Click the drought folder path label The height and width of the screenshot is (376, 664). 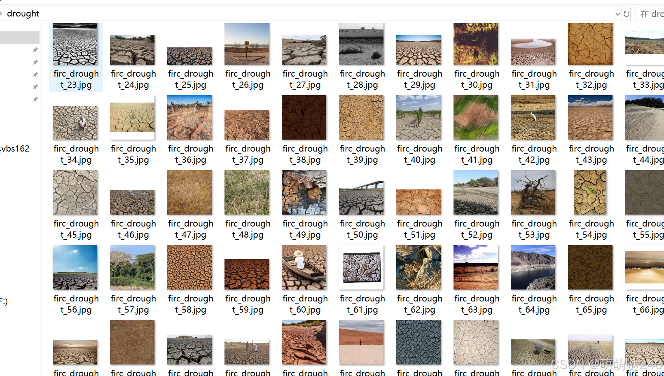(23, 14)
